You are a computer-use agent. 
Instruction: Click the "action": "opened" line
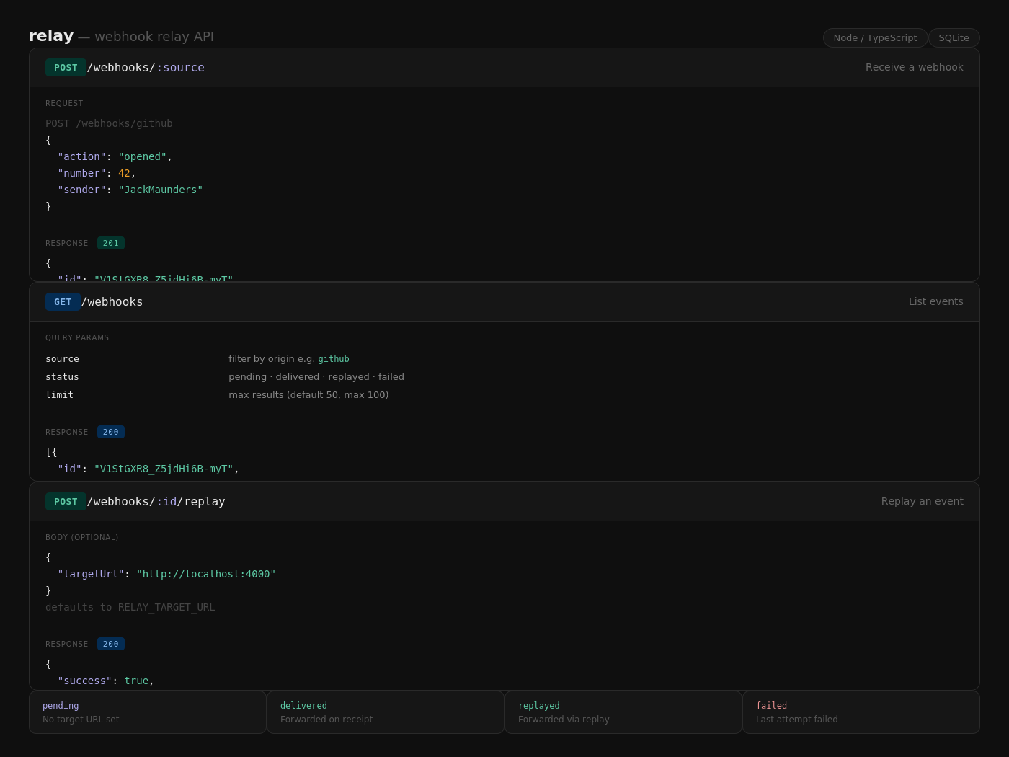click(115, 156)
